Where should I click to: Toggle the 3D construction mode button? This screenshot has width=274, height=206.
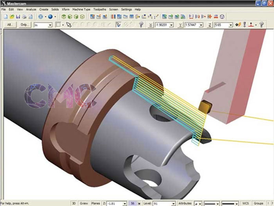74,203
